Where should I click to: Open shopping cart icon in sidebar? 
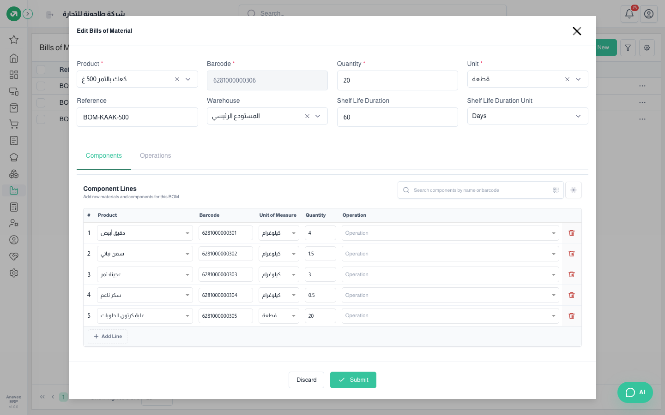click(x=14, y=124)
